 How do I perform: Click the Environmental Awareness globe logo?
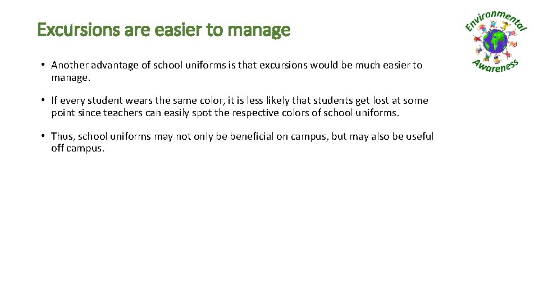click(496, 42)
